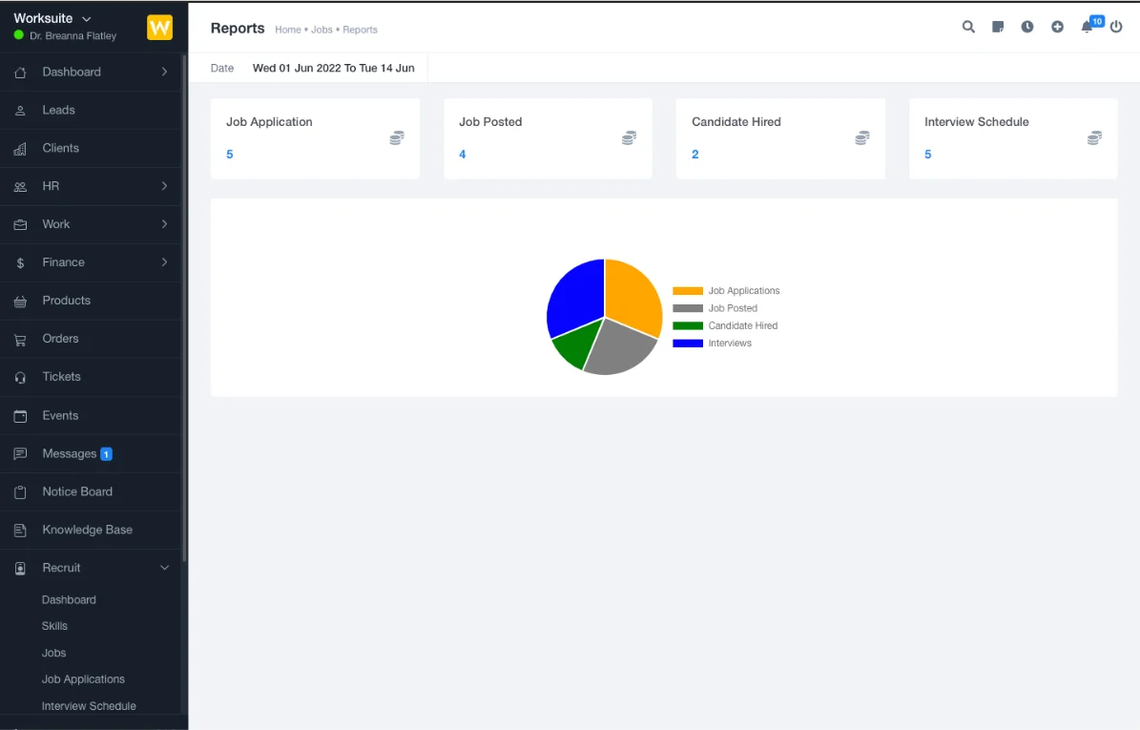The image size is (1140, 730).
Task: Open the notifications bell icon
Action: point(1087,28)
